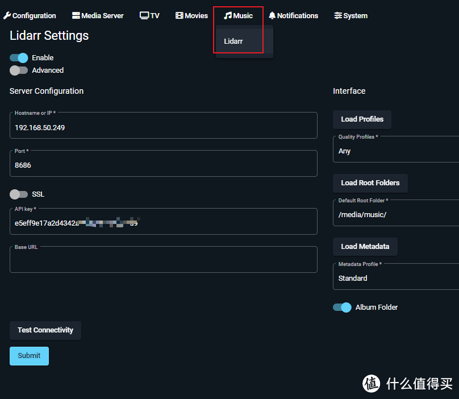Screen dimensions: 459x399
Task: Switch off the Album Folder toggle
Action: point(342,307)
